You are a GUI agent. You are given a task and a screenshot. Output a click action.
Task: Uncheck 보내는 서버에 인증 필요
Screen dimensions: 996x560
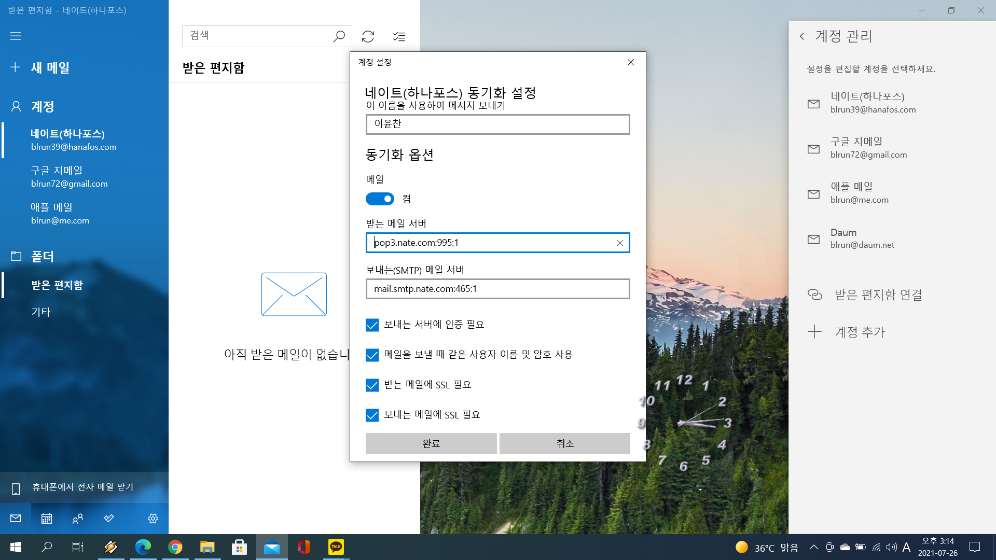pos(372,325)
